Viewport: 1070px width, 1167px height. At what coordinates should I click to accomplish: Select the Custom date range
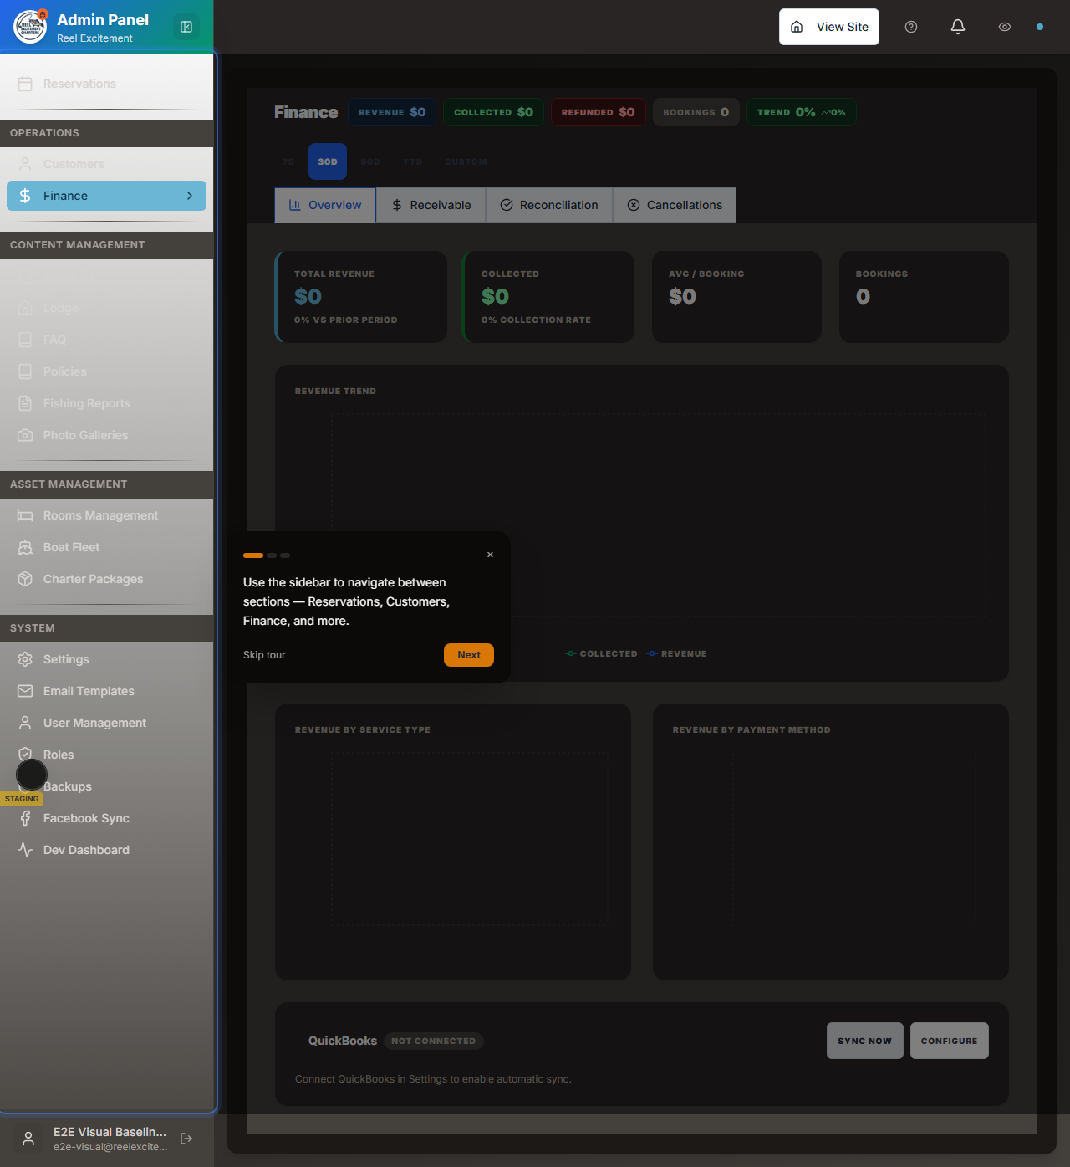point(466,161)
